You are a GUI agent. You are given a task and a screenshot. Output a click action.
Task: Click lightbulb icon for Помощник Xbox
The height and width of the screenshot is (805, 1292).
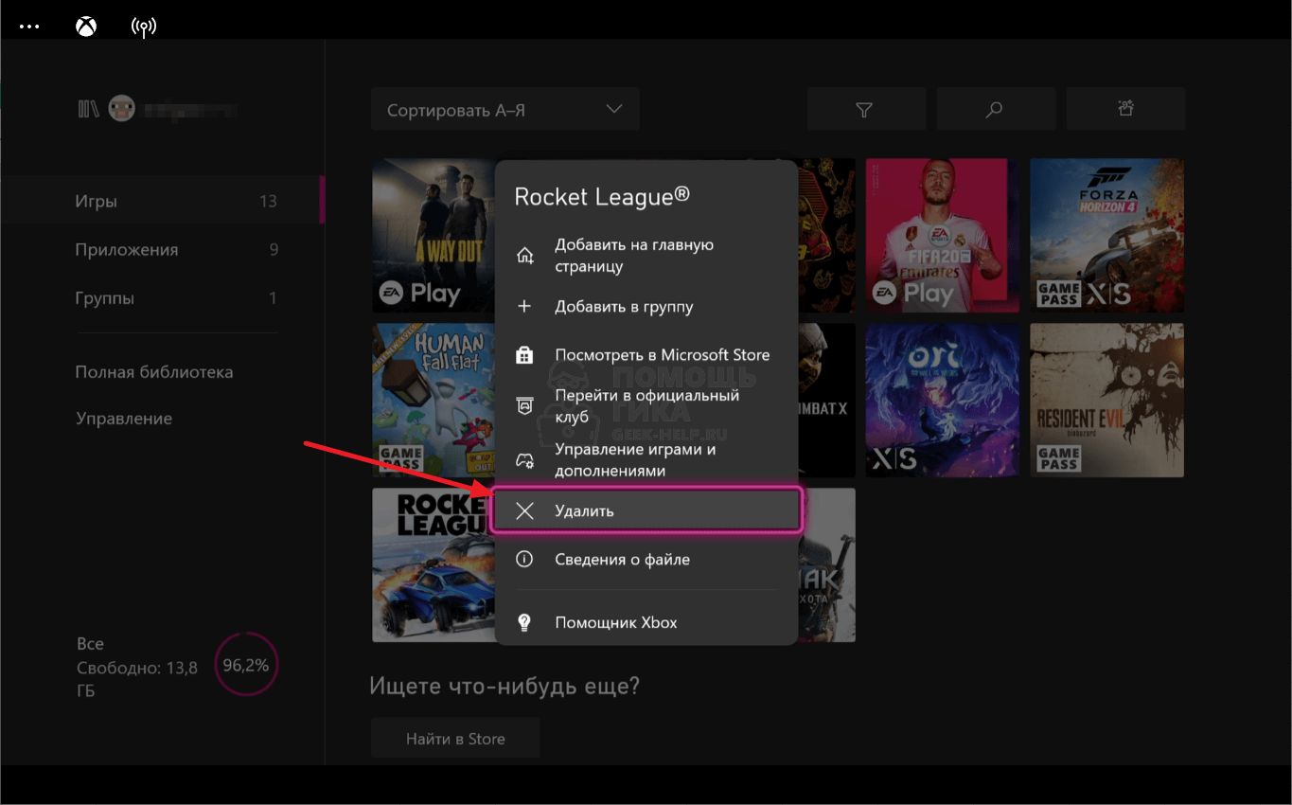[x=524, y=623]
